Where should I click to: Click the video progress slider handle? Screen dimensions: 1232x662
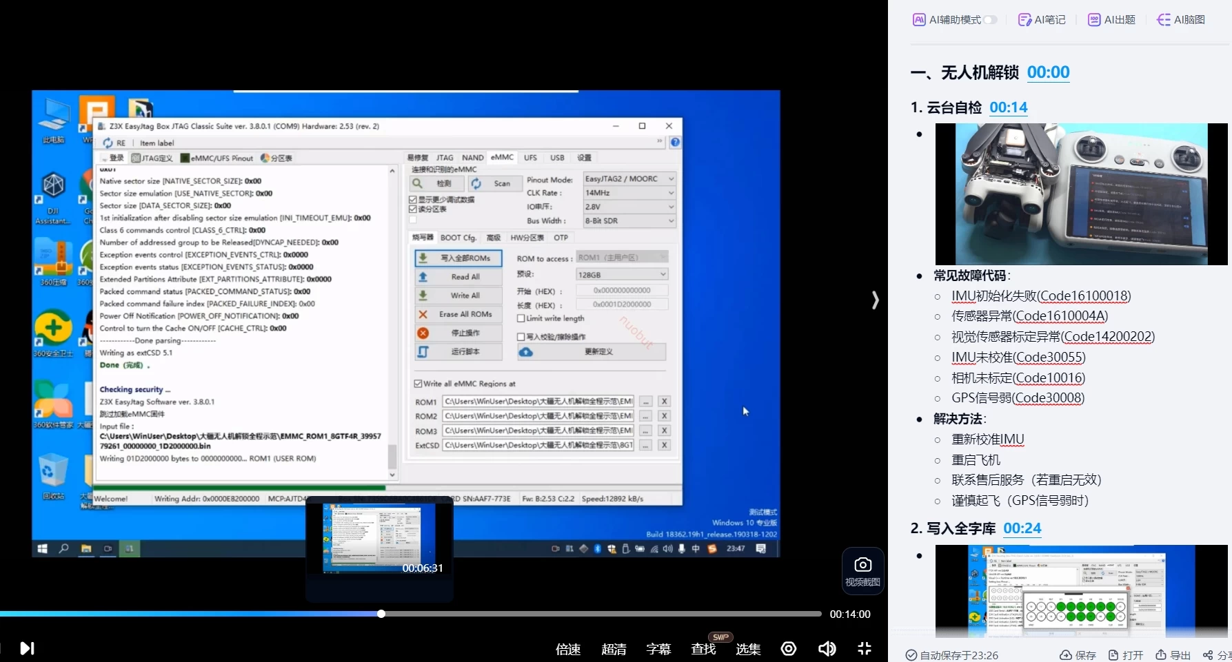click(x=381, y=614)
